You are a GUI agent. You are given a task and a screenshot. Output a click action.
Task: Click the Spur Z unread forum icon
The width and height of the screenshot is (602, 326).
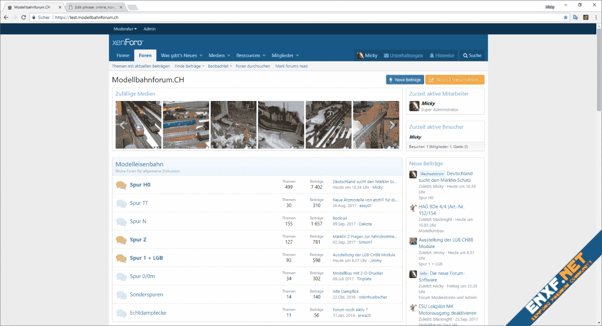121,240
